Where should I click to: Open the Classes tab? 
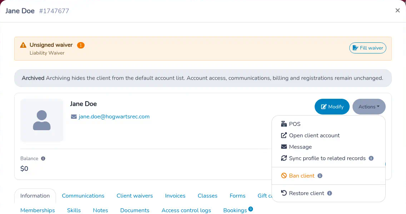click(x=208, y=195)
